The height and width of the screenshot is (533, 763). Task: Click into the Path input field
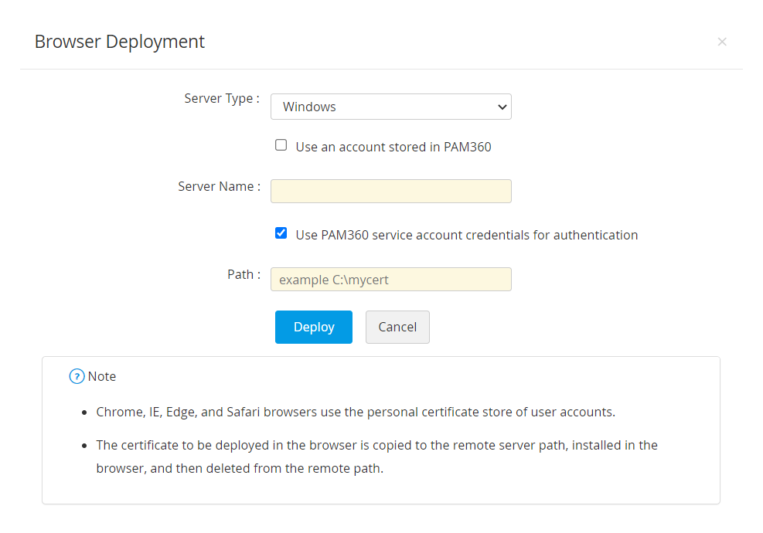click(x=390, y=279)
